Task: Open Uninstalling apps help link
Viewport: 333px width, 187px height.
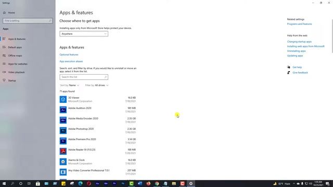Action: point(296,51)
